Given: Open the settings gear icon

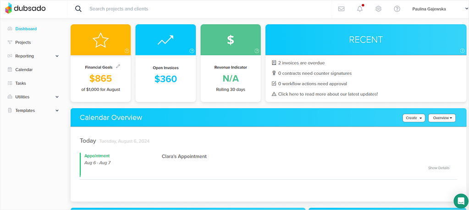Looking at the screenshot, I should coord(378,9).
